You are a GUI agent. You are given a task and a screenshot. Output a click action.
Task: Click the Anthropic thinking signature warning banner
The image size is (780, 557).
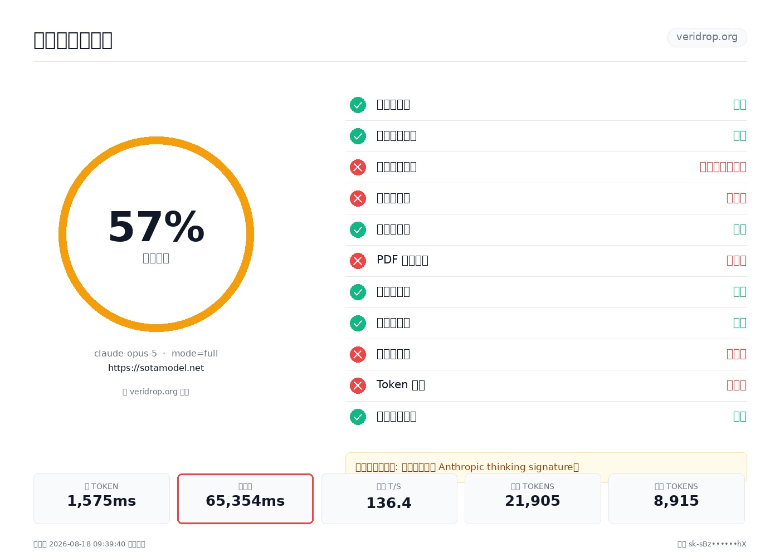546,467
